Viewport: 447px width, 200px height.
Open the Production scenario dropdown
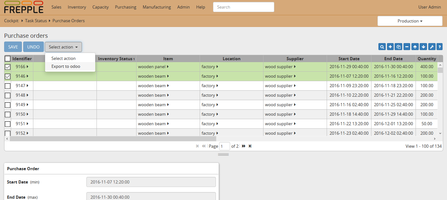[410, 21]
